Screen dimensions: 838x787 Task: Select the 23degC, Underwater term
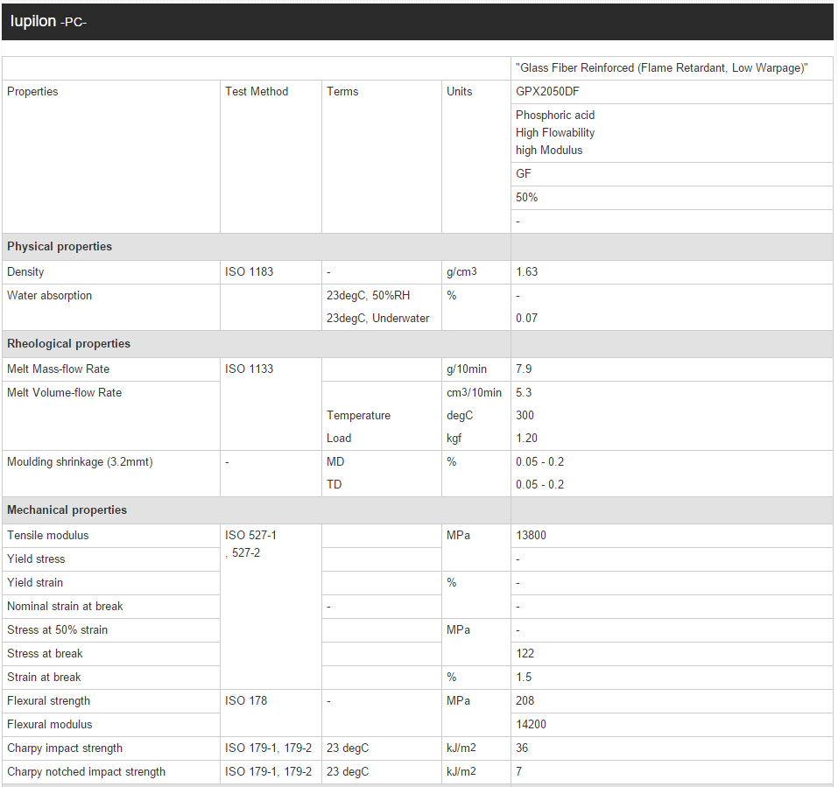point(378,318)
